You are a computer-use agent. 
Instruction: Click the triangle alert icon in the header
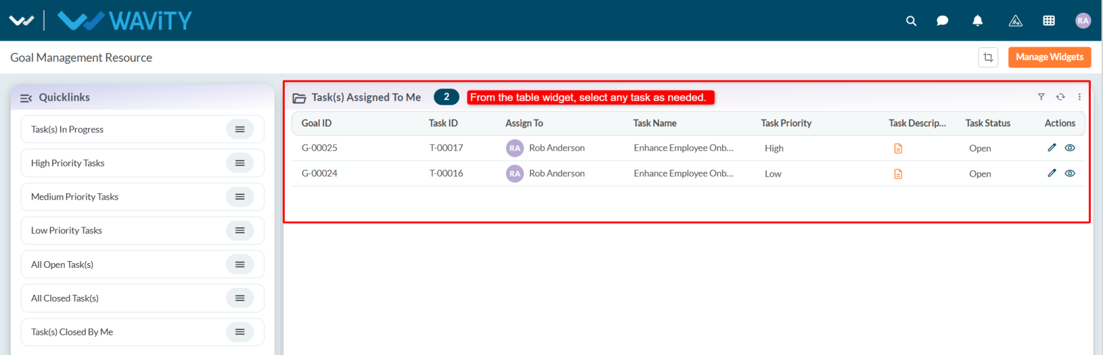pos(1015,21)
